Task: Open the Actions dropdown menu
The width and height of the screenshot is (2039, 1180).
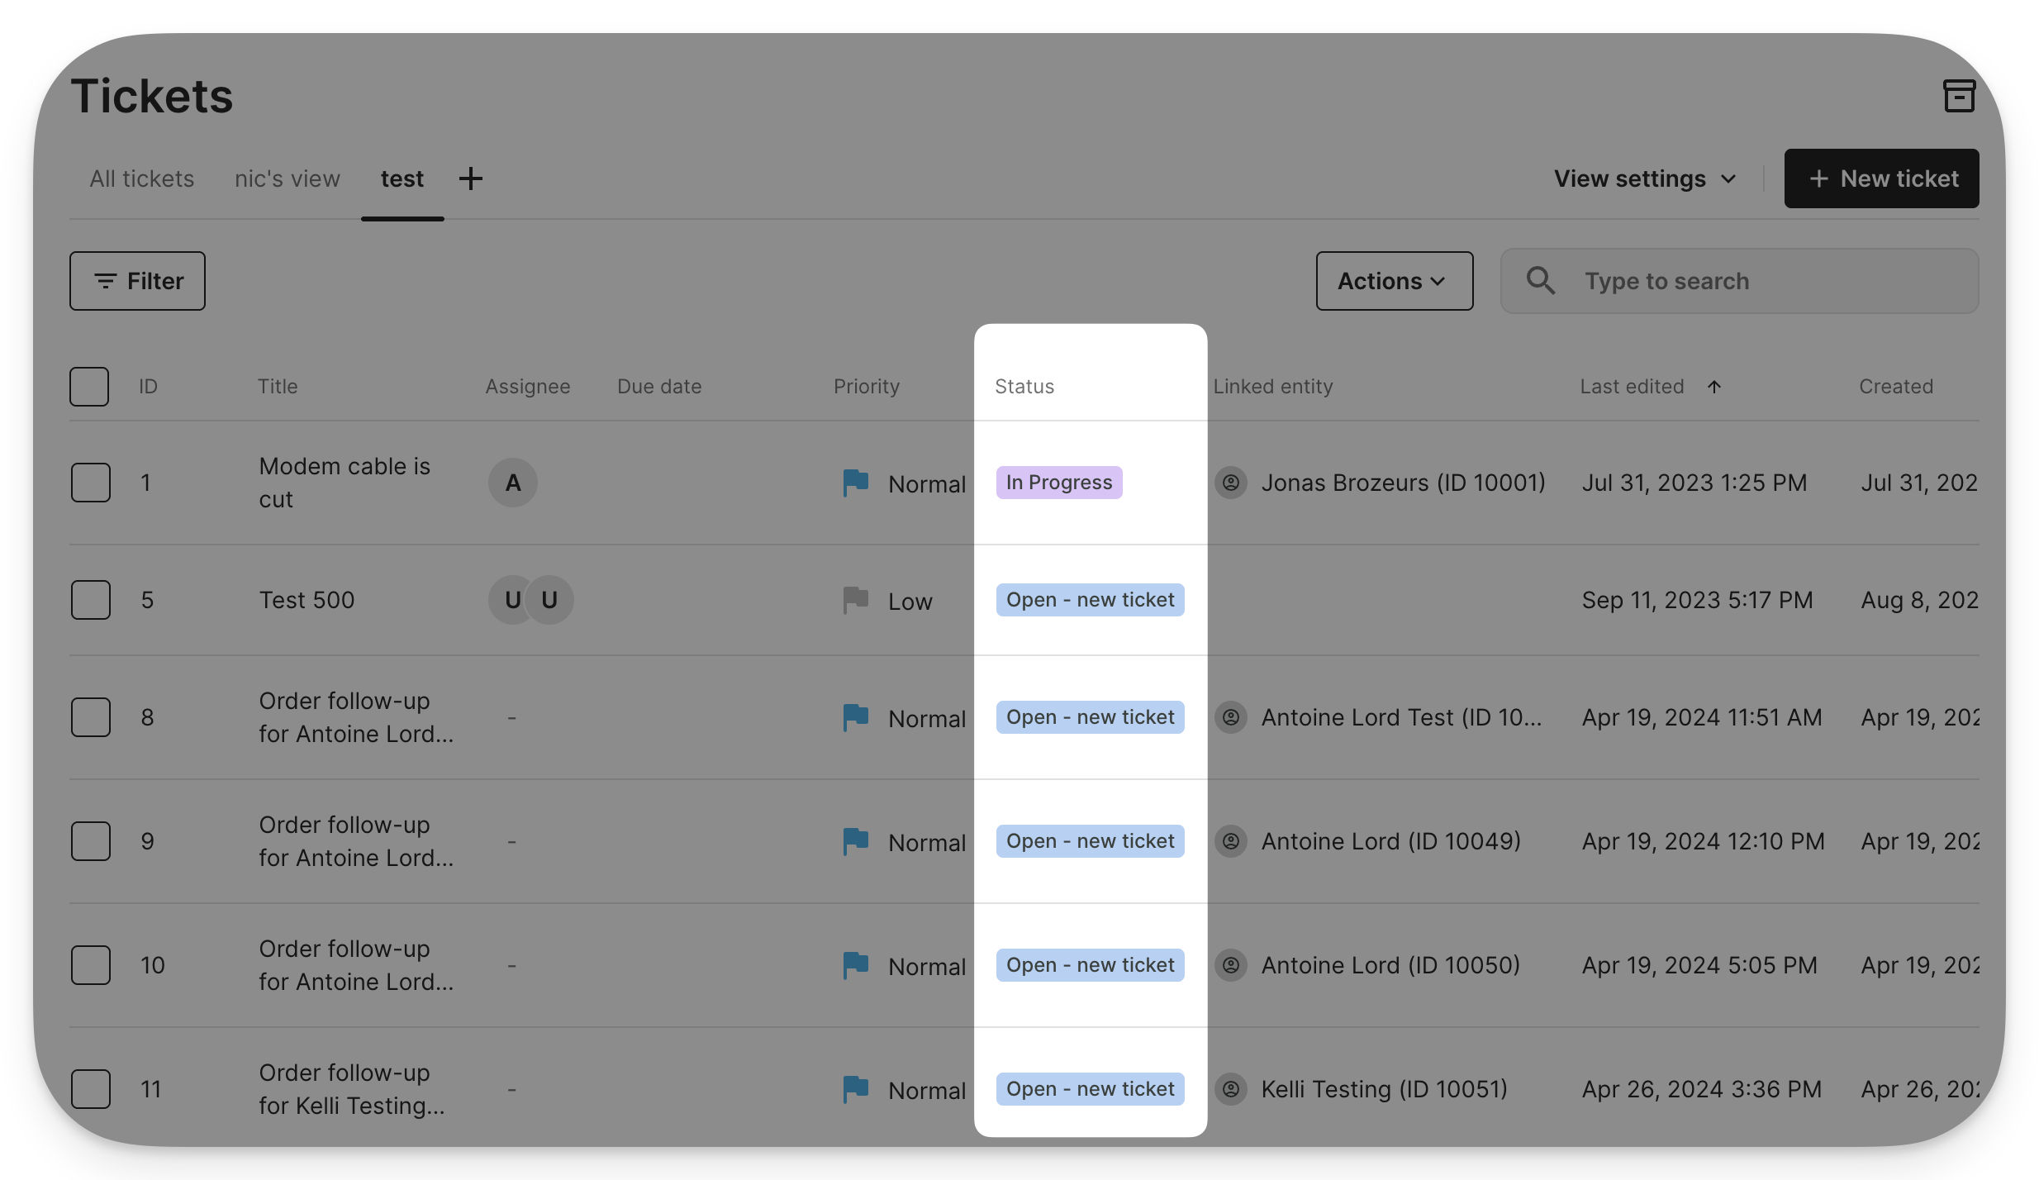Action: 1394,281
